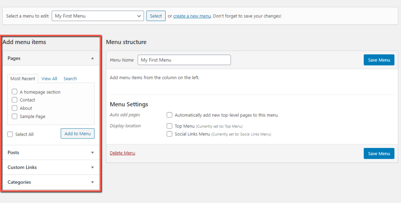
Task: Click the Pages section title
Action: 14,58
